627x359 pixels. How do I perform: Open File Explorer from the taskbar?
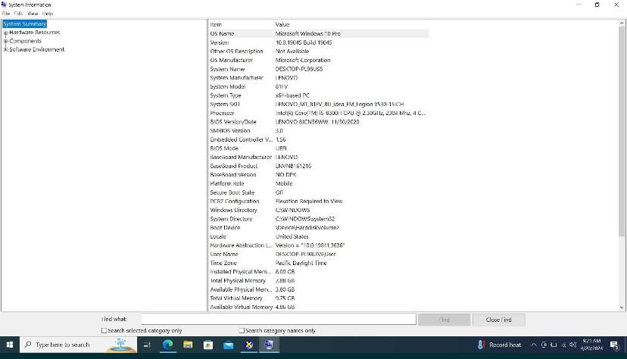[188, 345]
